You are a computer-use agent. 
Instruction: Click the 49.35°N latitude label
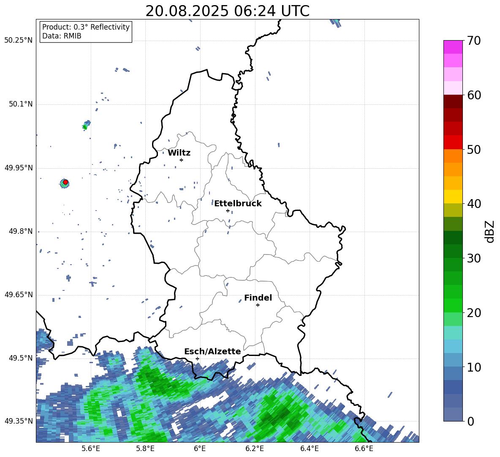[x=19, y=421]
